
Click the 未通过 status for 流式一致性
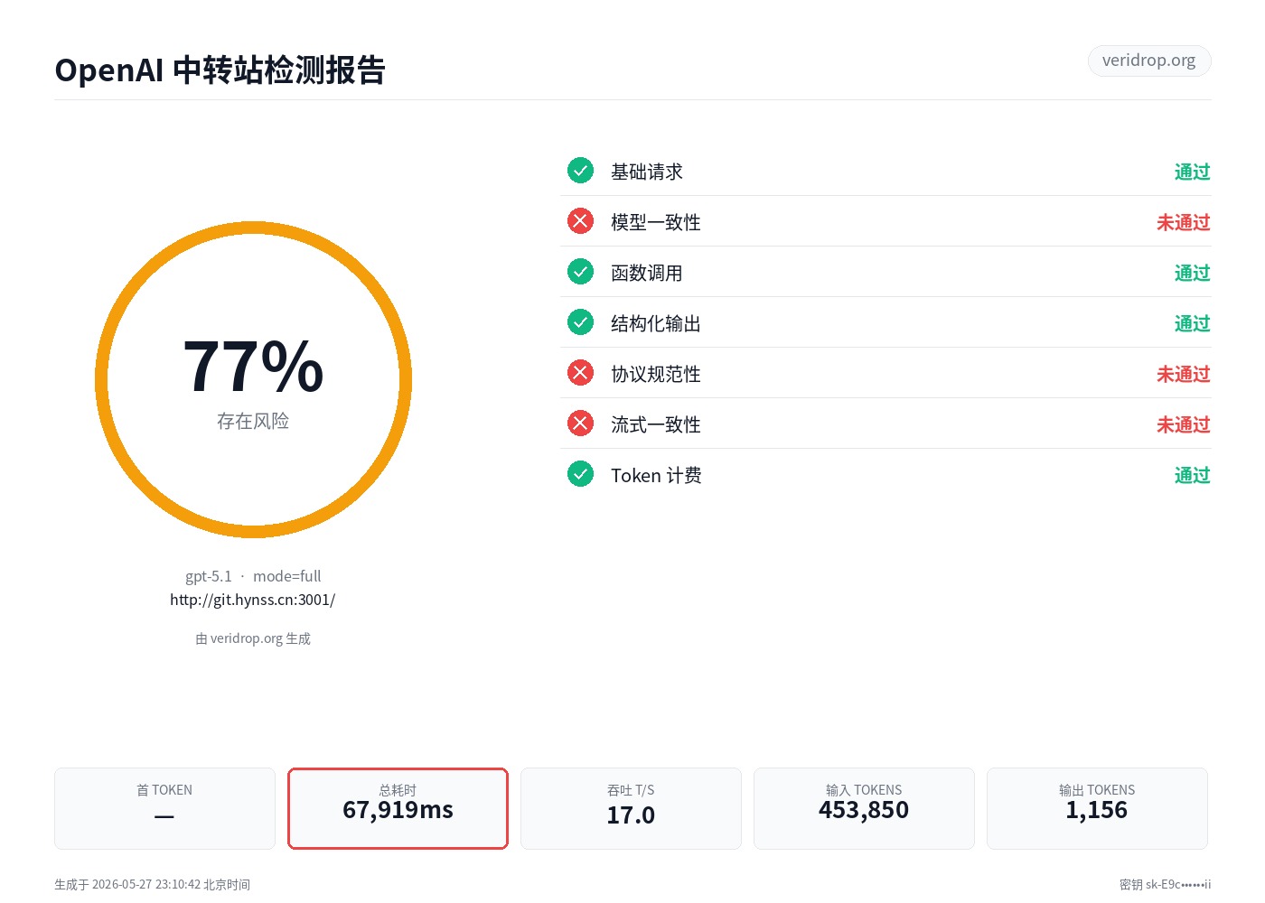(1184, 424)
